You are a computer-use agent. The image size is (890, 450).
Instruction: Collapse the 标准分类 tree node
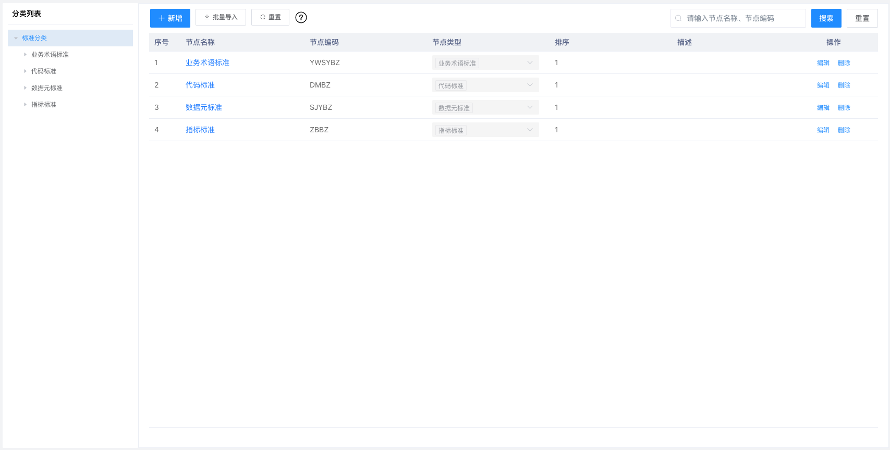(16, 38)
